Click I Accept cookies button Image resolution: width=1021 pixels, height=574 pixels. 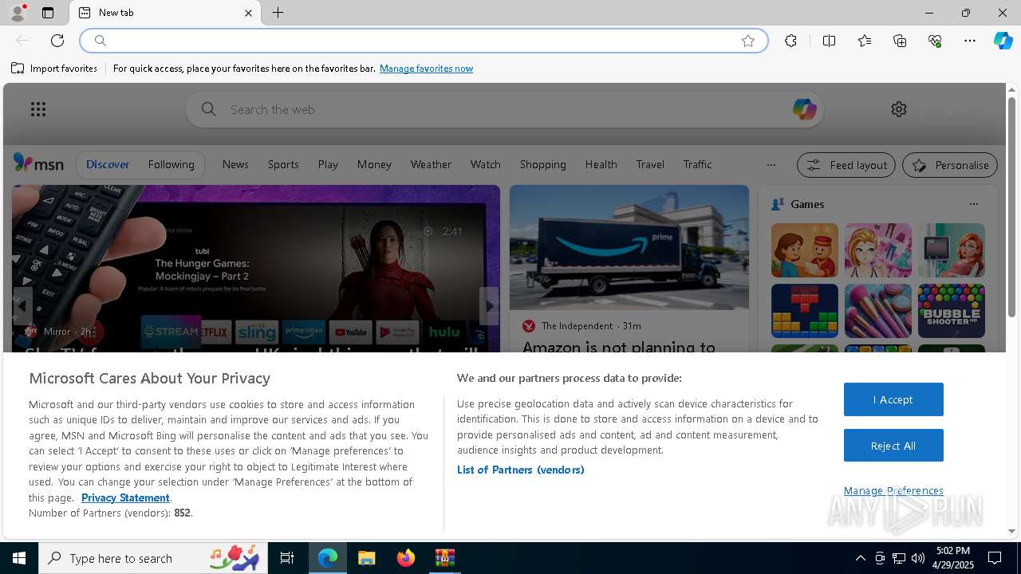[893, 399]
